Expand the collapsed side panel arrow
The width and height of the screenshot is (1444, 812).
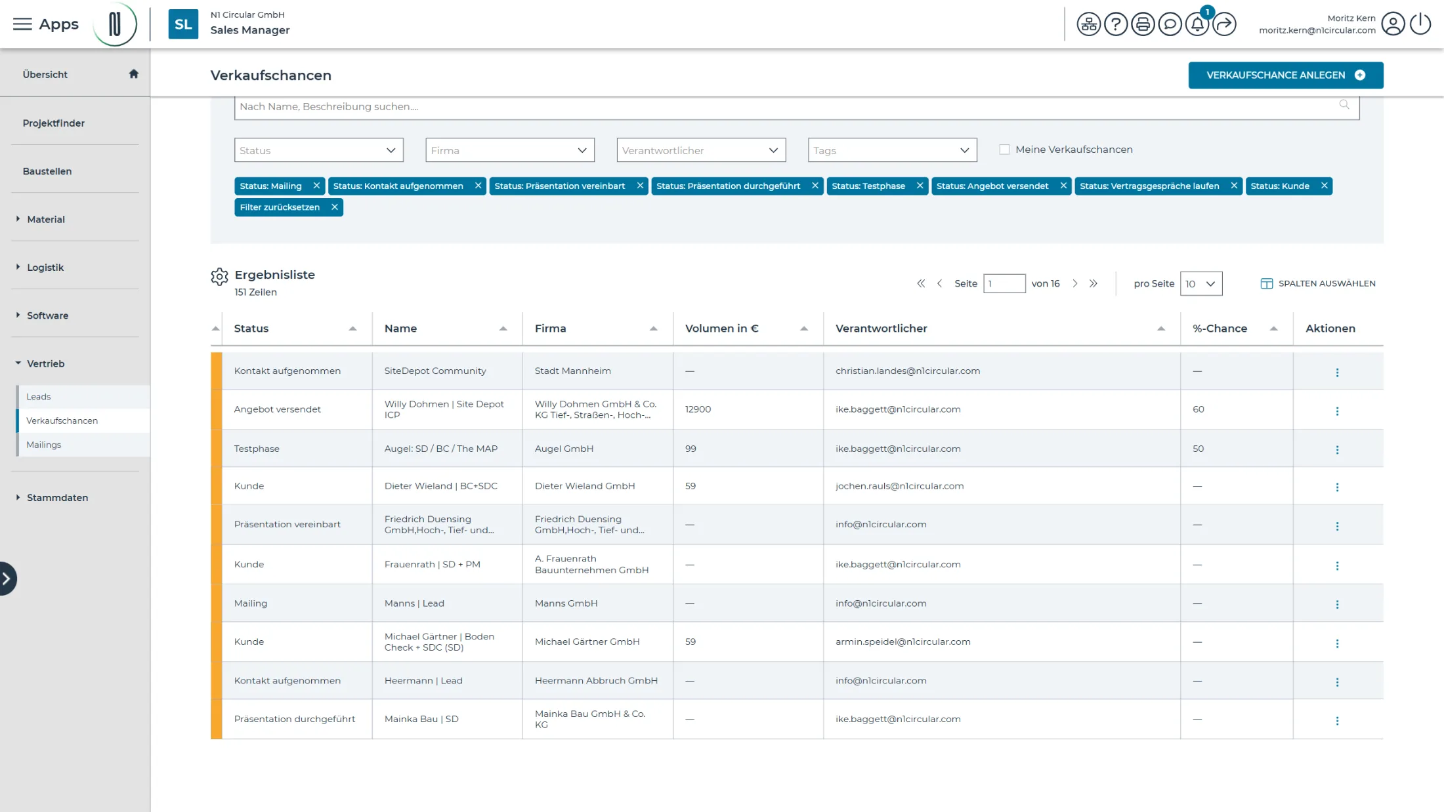click(7, 579)
